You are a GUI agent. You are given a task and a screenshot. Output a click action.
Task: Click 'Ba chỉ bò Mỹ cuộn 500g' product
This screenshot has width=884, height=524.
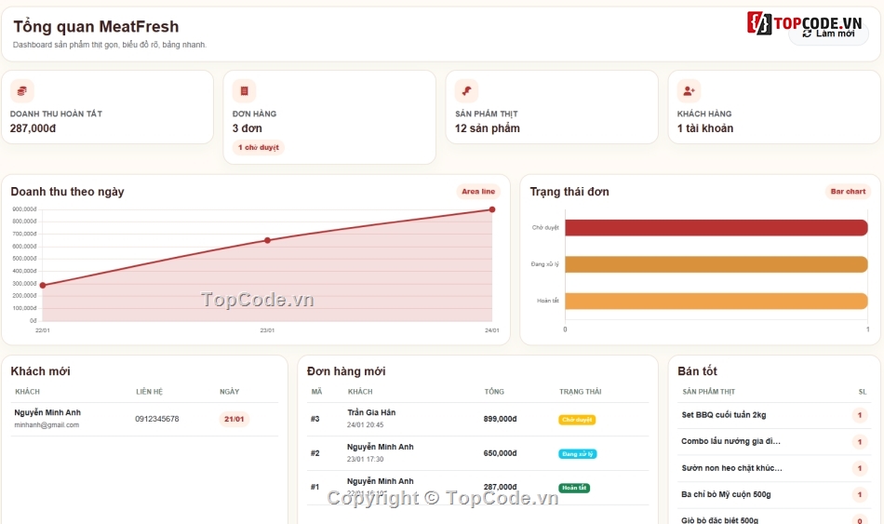726,494
